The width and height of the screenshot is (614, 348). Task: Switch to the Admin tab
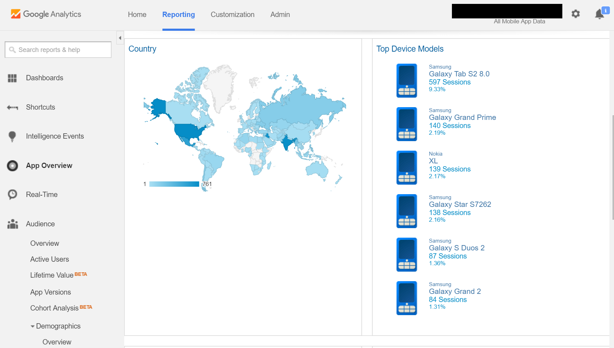click(280, 14)
